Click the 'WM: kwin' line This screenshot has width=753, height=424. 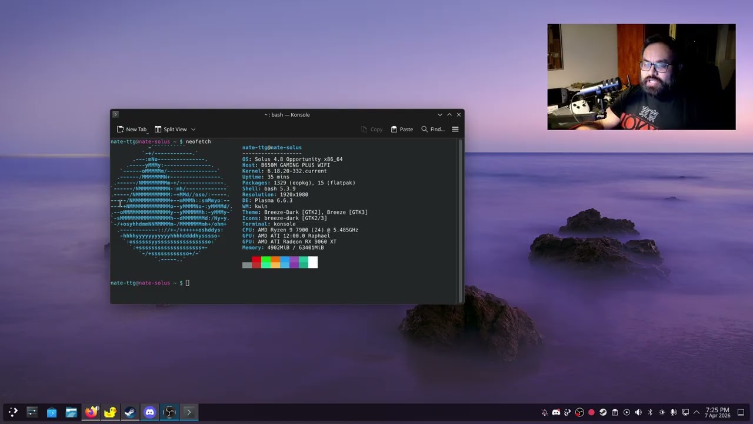(255, 206)
